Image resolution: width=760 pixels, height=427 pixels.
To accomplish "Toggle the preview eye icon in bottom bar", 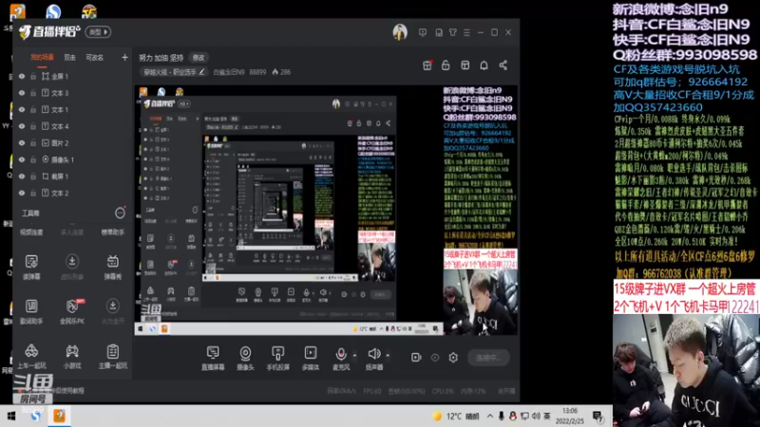I will [x=435, y=358].
